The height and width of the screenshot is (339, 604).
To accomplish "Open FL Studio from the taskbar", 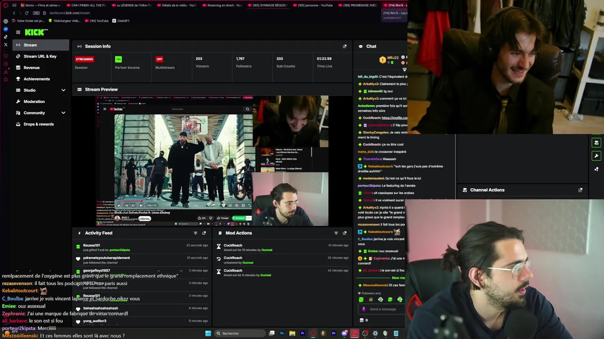I will 323,333.
